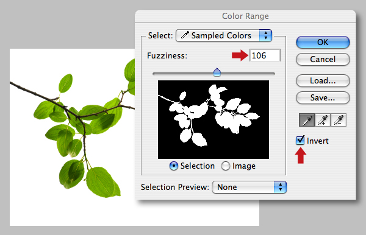Click the Color Range dialog title
The height and width of the screenshot is (235, 366).
coord(245,16)
